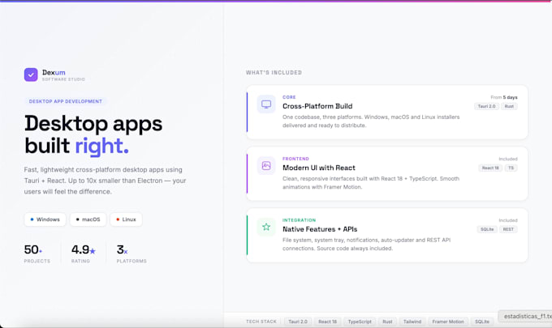Screen dimensions: 552x328
Task: Click Rust in the tech stack bar
Action: point(387,322)
